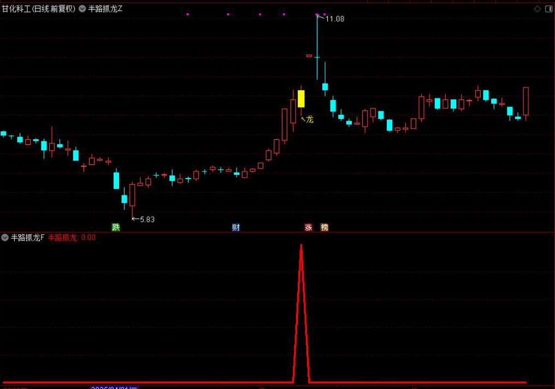Expand the 半路抓龙F indicator dropdown arrow
The image size is (555, 389).
tap(5, 237)
